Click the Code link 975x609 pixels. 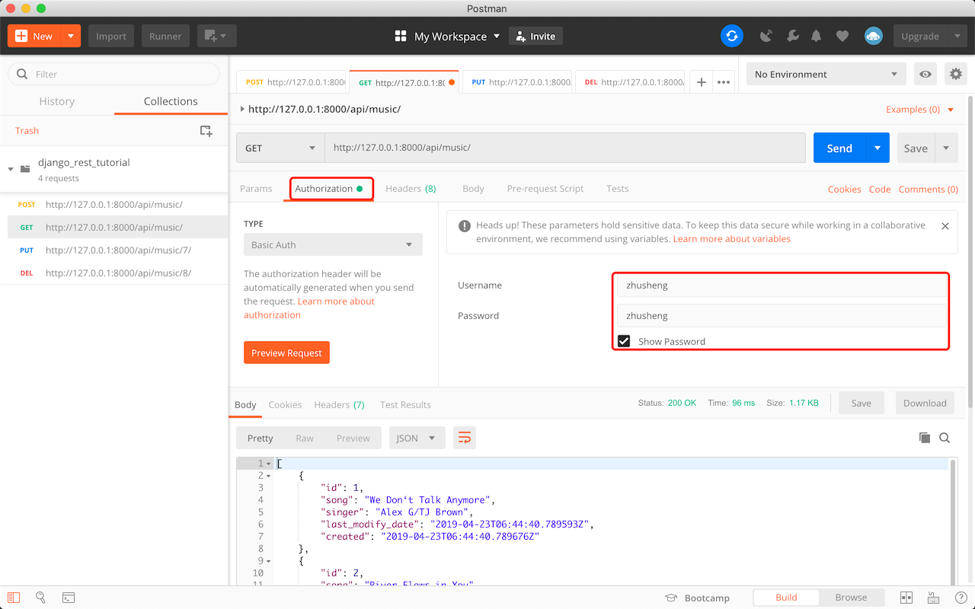880,190
